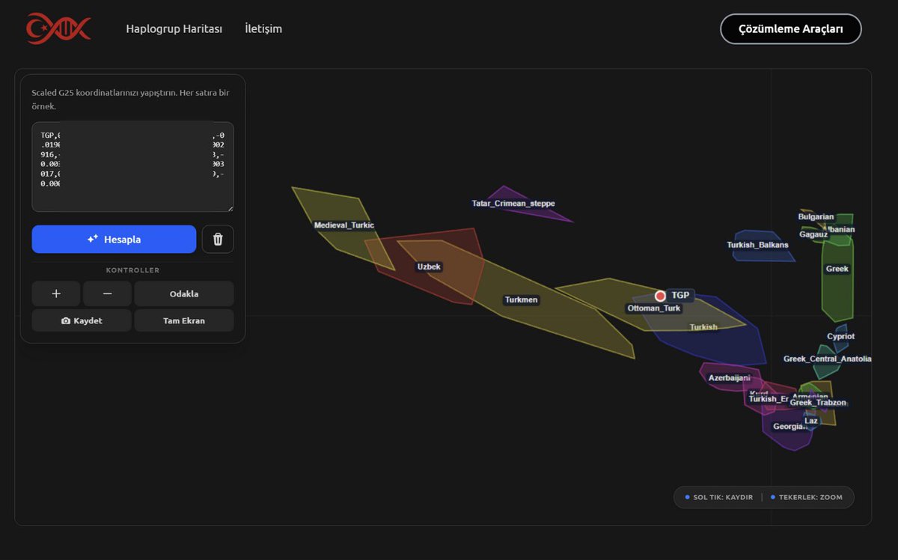Zoom in with the plus button
The image size is (898, 560).
click(x=56, y=293)
